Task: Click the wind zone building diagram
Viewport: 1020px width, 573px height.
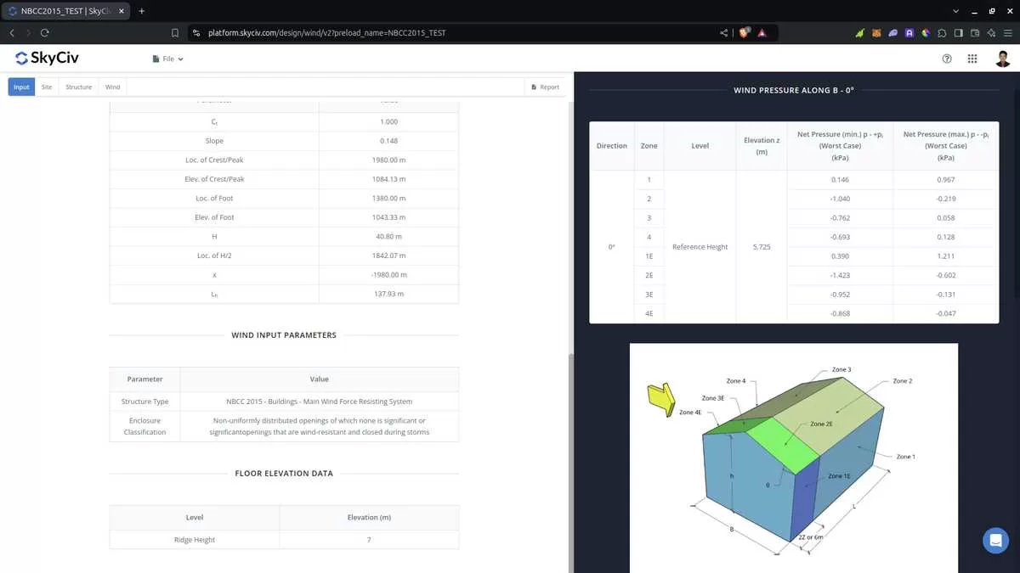Action: (x=793, y=458)
